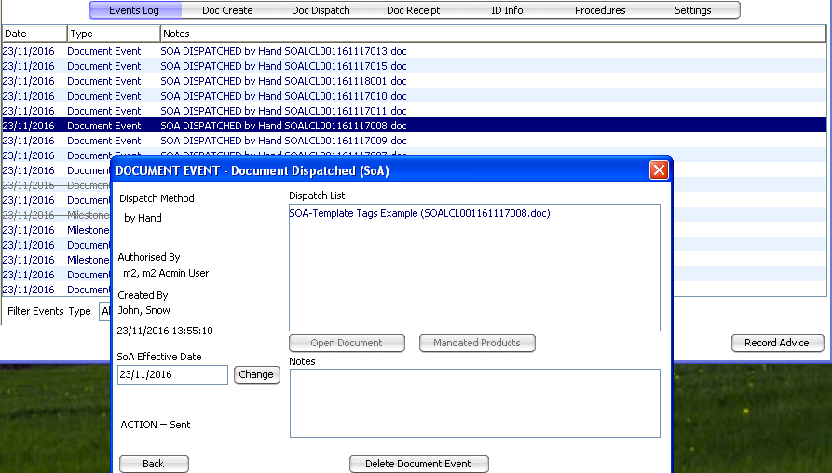Click the Record Advice button
The width and height of the screenshot is (832, 473).
tap(777, 343)
